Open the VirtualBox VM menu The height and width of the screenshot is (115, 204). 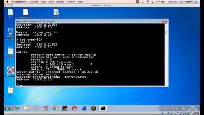[x=19, y=2]
